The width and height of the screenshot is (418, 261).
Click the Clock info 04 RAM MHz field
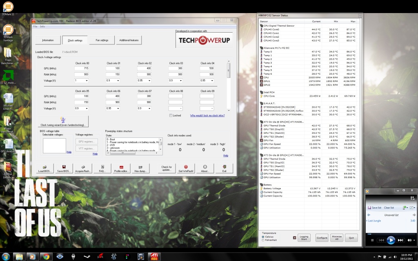[x=207, y=74]
